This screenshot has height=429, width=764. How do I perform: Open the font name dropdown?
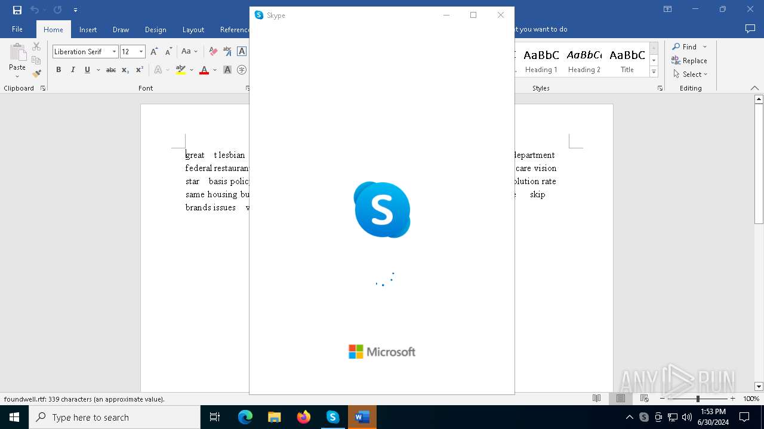pyautogui.click(x=114, y=52)
